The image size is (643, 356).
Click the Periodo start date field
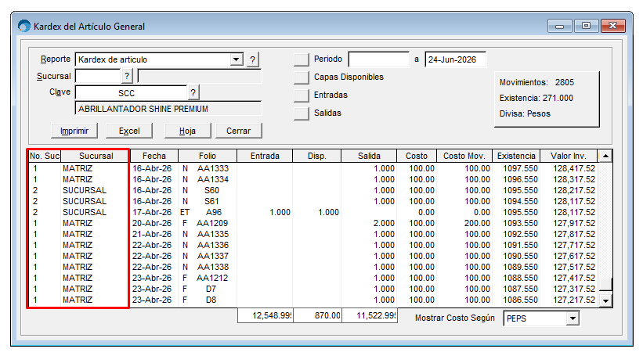tap(379, 59)
